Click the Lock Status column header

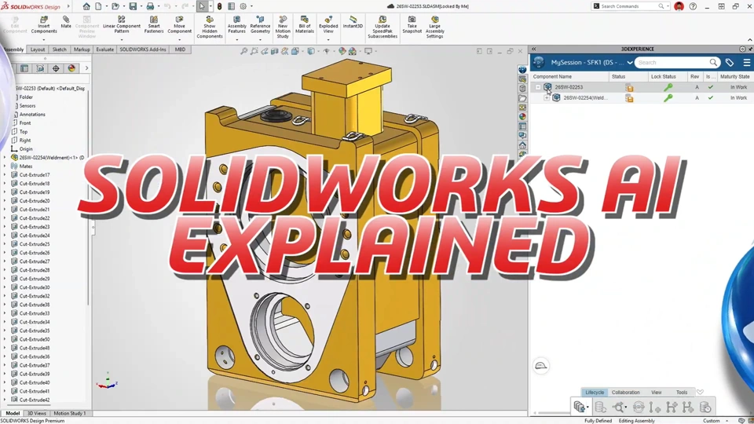[663, 76]
